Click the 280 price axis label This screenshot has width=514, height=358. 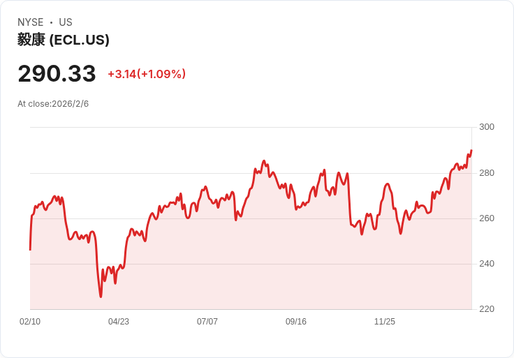[487, 172]
